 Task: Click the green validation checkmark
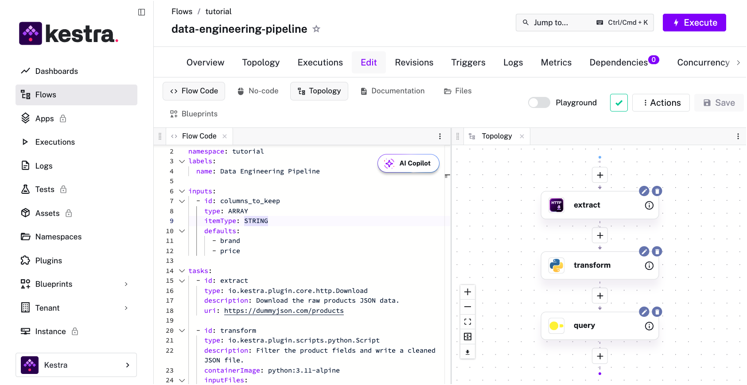point(619,103)
